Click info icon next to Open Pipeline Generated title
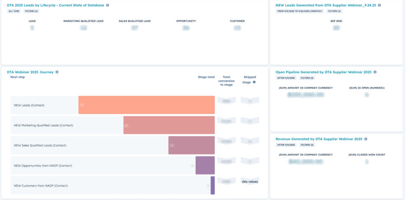The width and height of the screenshot is (406, 200). (x=375, y=72)
